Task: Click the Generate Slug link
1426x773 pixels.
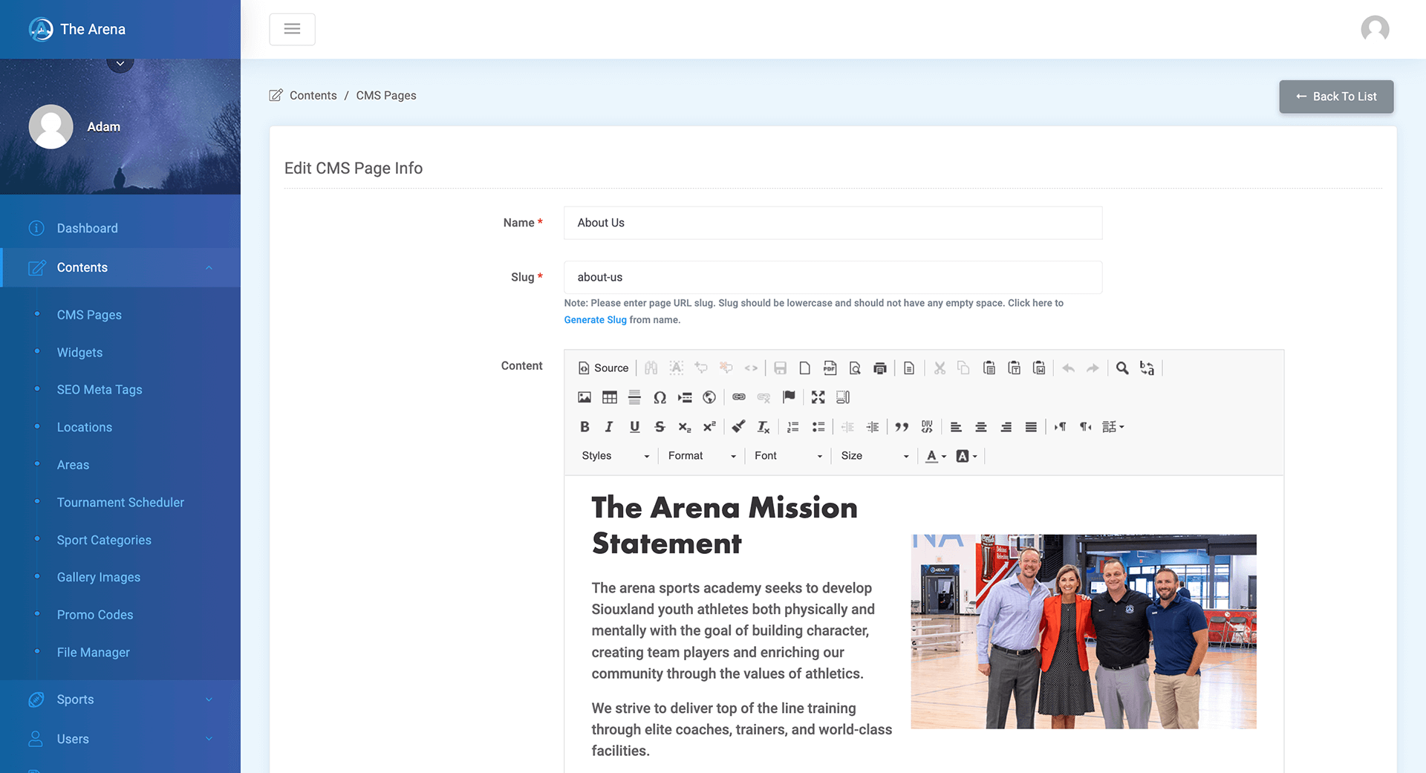Action: click(x=595, y=320)
